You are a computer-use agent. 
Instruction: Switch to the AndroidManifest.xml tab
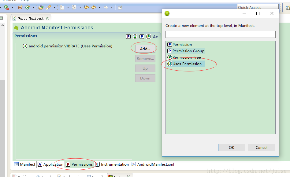coord(153,164)
